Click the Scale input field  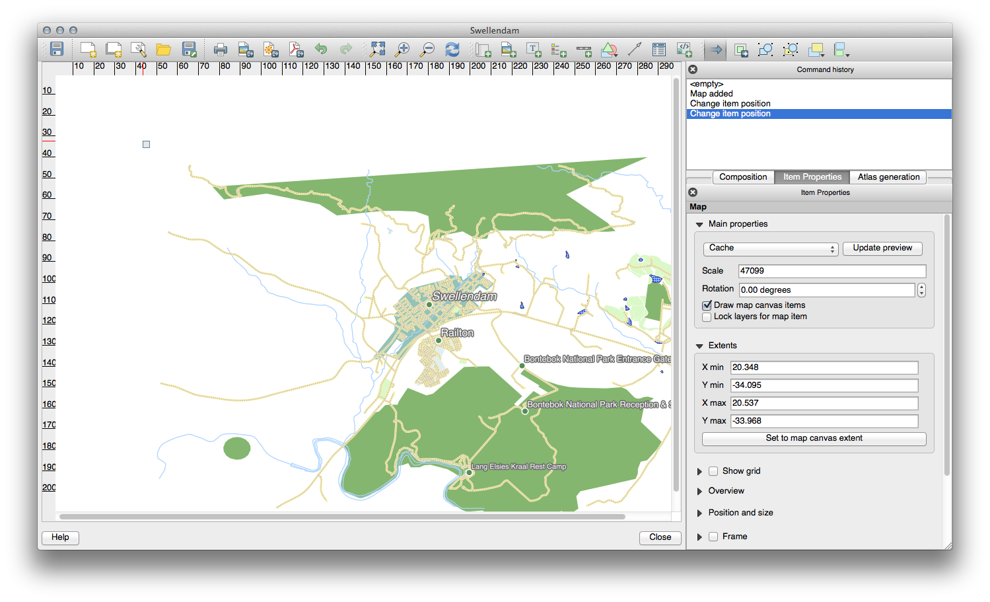[x=831, y=271]
